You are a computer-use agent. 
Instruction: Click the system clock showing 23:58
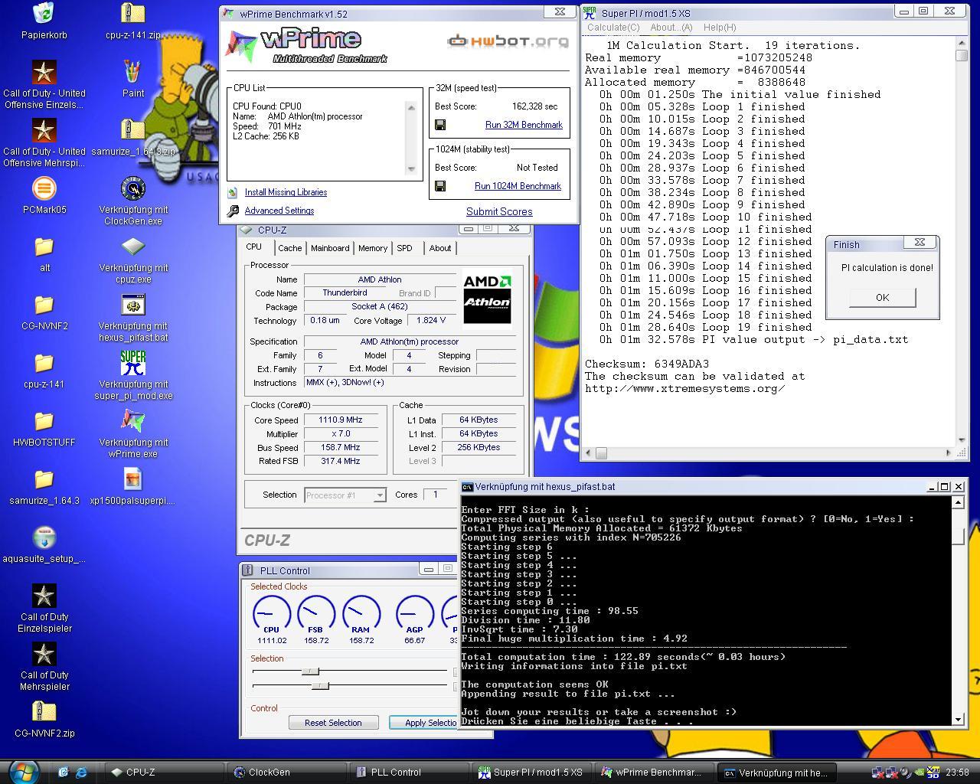click(x=957, y=773)
